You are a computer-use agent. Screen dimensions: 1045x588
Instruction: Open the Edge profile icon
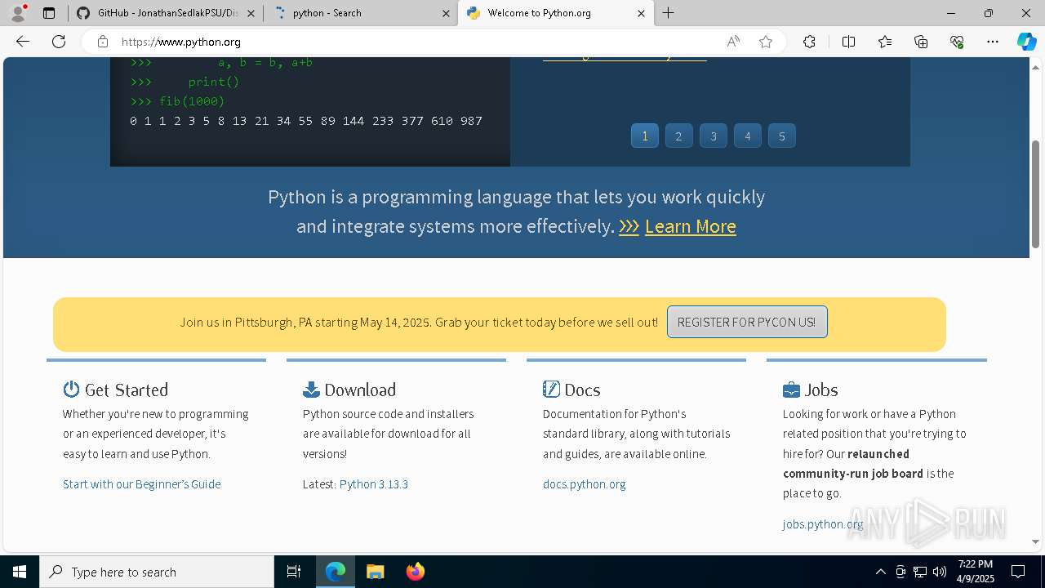click(x=18, y=13)
